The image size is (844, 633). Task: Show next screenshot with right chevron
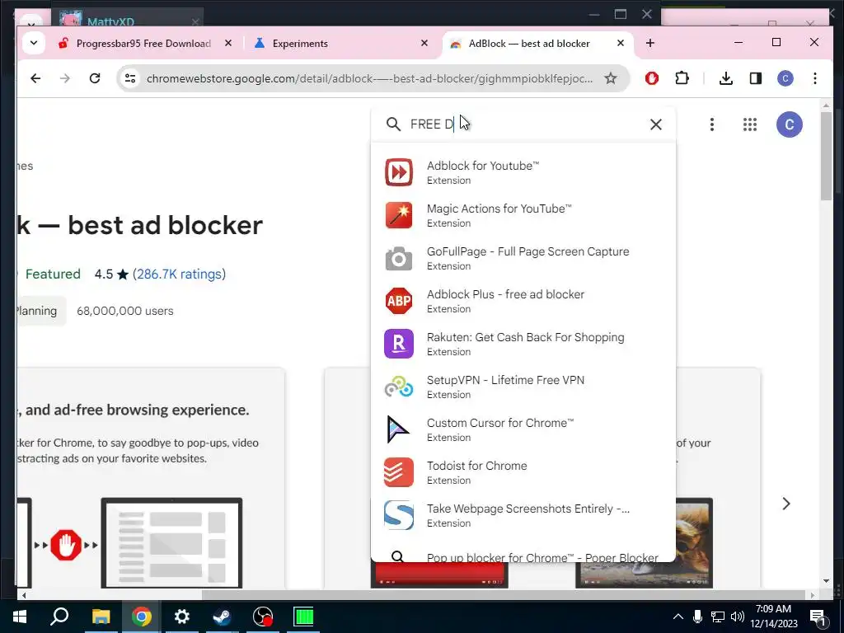point(785,504)
